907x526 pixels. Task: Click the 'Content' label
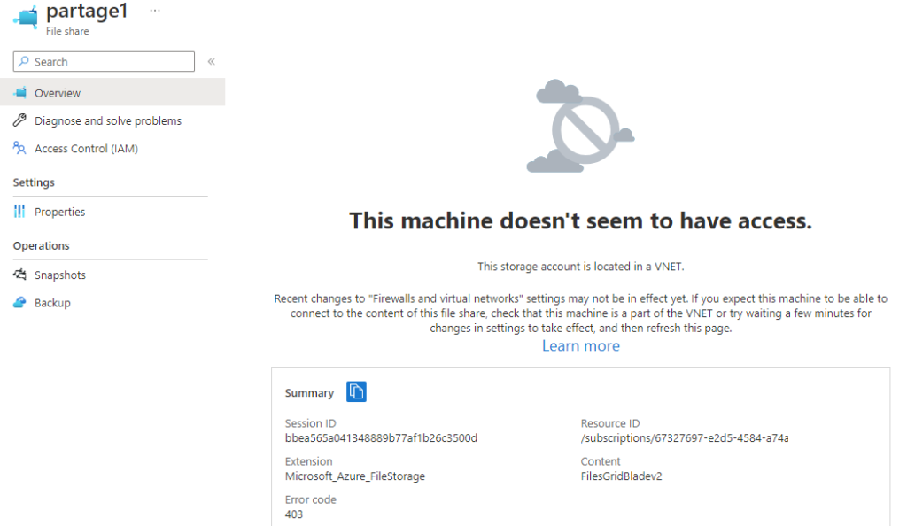coord(601,461)
